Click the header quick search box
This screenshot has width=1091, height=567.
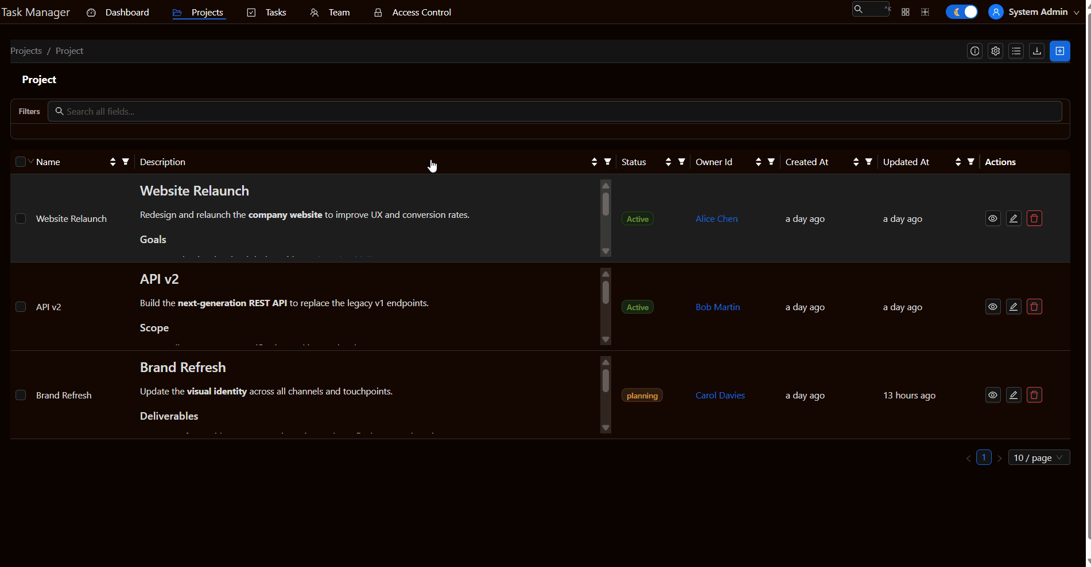click(871, 9)
